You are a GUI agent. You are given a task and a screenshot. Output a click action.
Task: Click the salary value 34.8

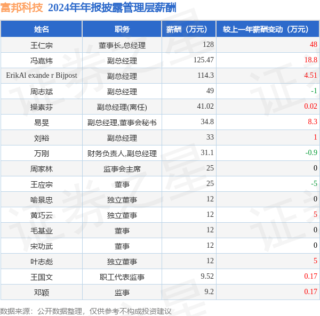tap(207, 121)
